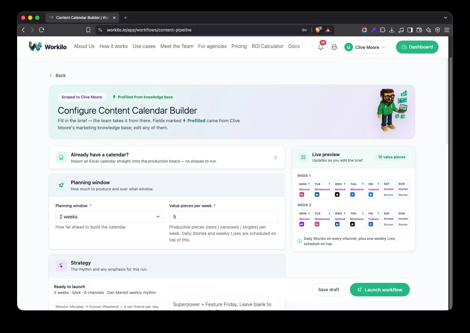Click the purple key extension icon
The image size is (470, 333).
(373, 30)
